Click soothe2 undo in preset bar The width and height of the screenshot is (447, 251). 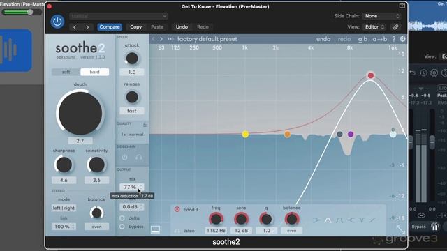pyautogui.click(x=323, y=39)
